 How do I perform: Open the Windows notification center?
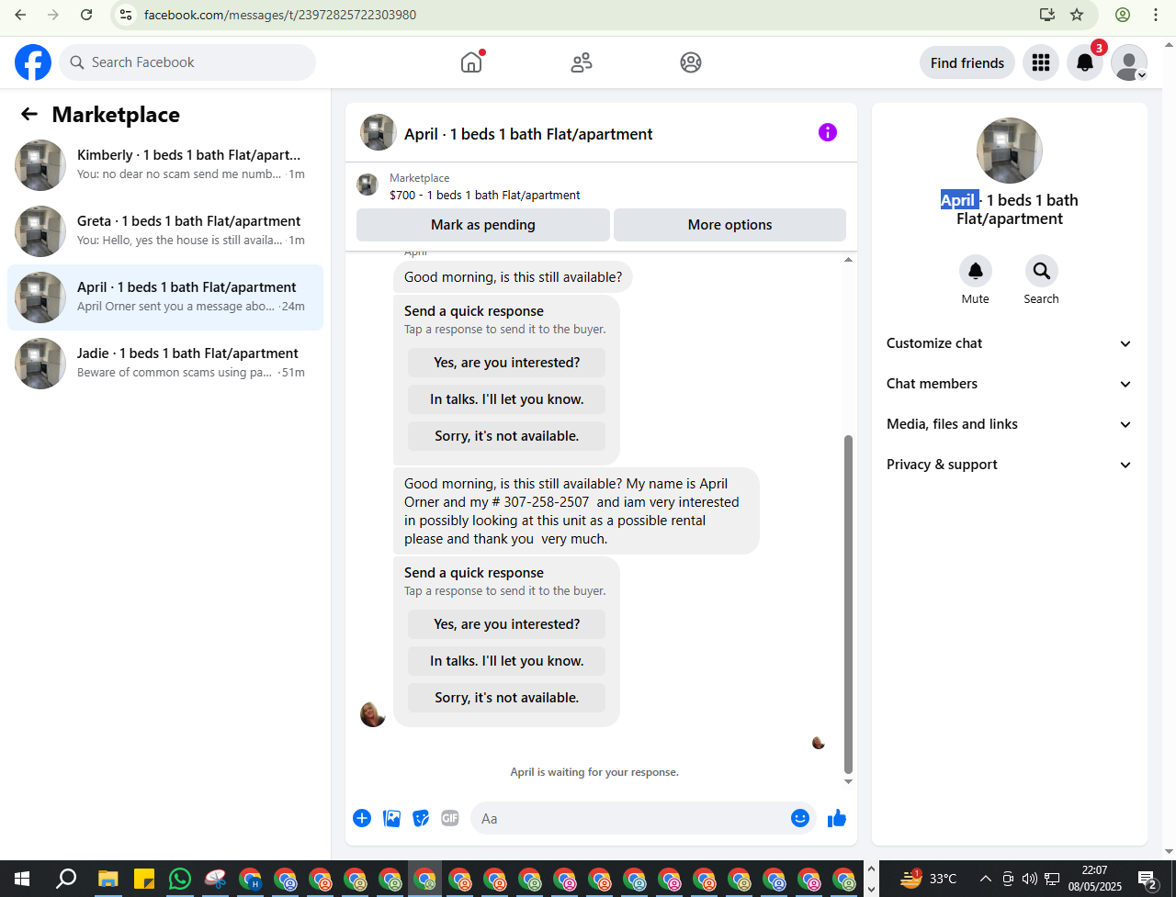point(1148,879)
